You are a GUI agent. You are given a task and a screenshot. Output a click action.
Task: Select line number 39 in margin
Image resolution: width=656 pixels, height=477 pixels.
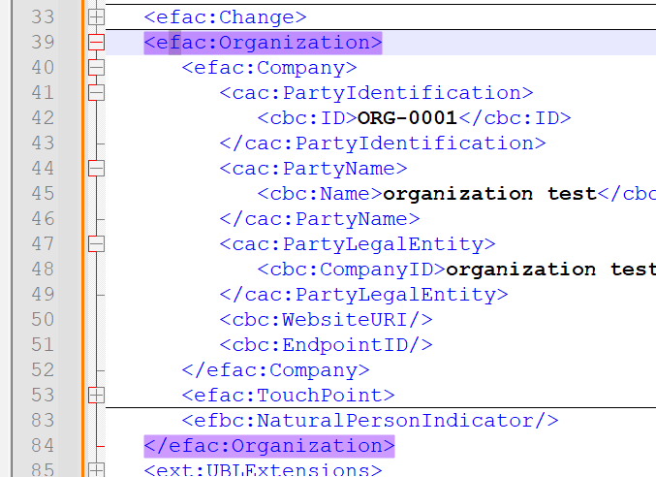[43, 43]
